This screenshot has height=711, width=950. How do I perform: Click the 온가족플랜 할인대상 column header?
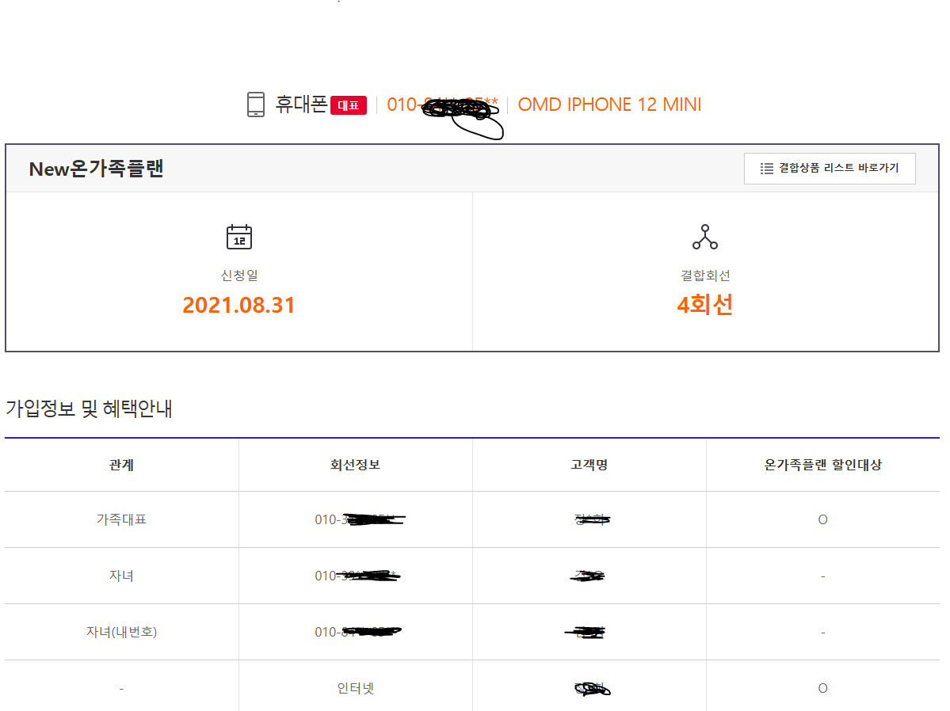click(x=822, y=465)
